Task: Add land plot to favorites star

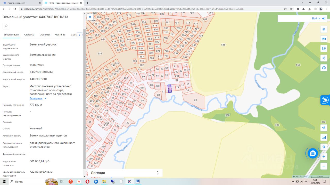Action: pos(6,25)
